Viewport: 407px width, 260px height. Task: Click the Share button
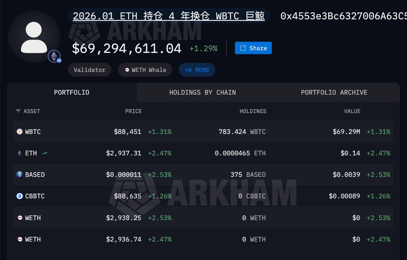(x=253, y=48)
